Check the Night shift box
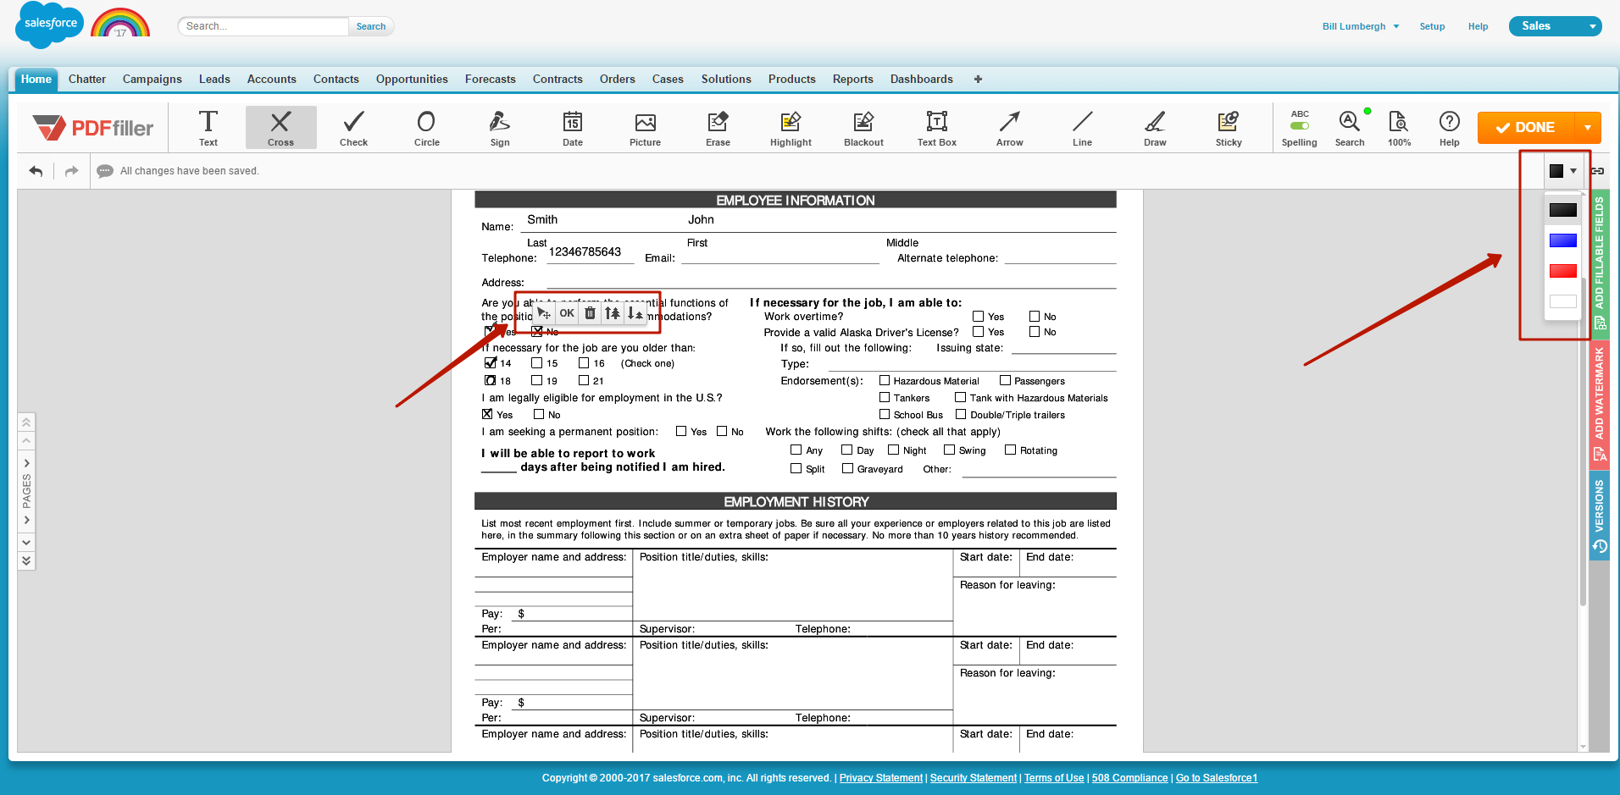1620x795 pixels. (x=893, y=450)
